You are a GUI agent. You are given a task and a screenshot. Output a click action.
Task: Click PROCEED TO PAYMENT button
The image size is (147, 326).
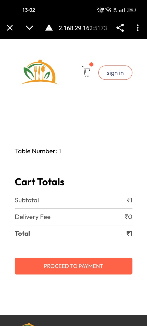73,266
